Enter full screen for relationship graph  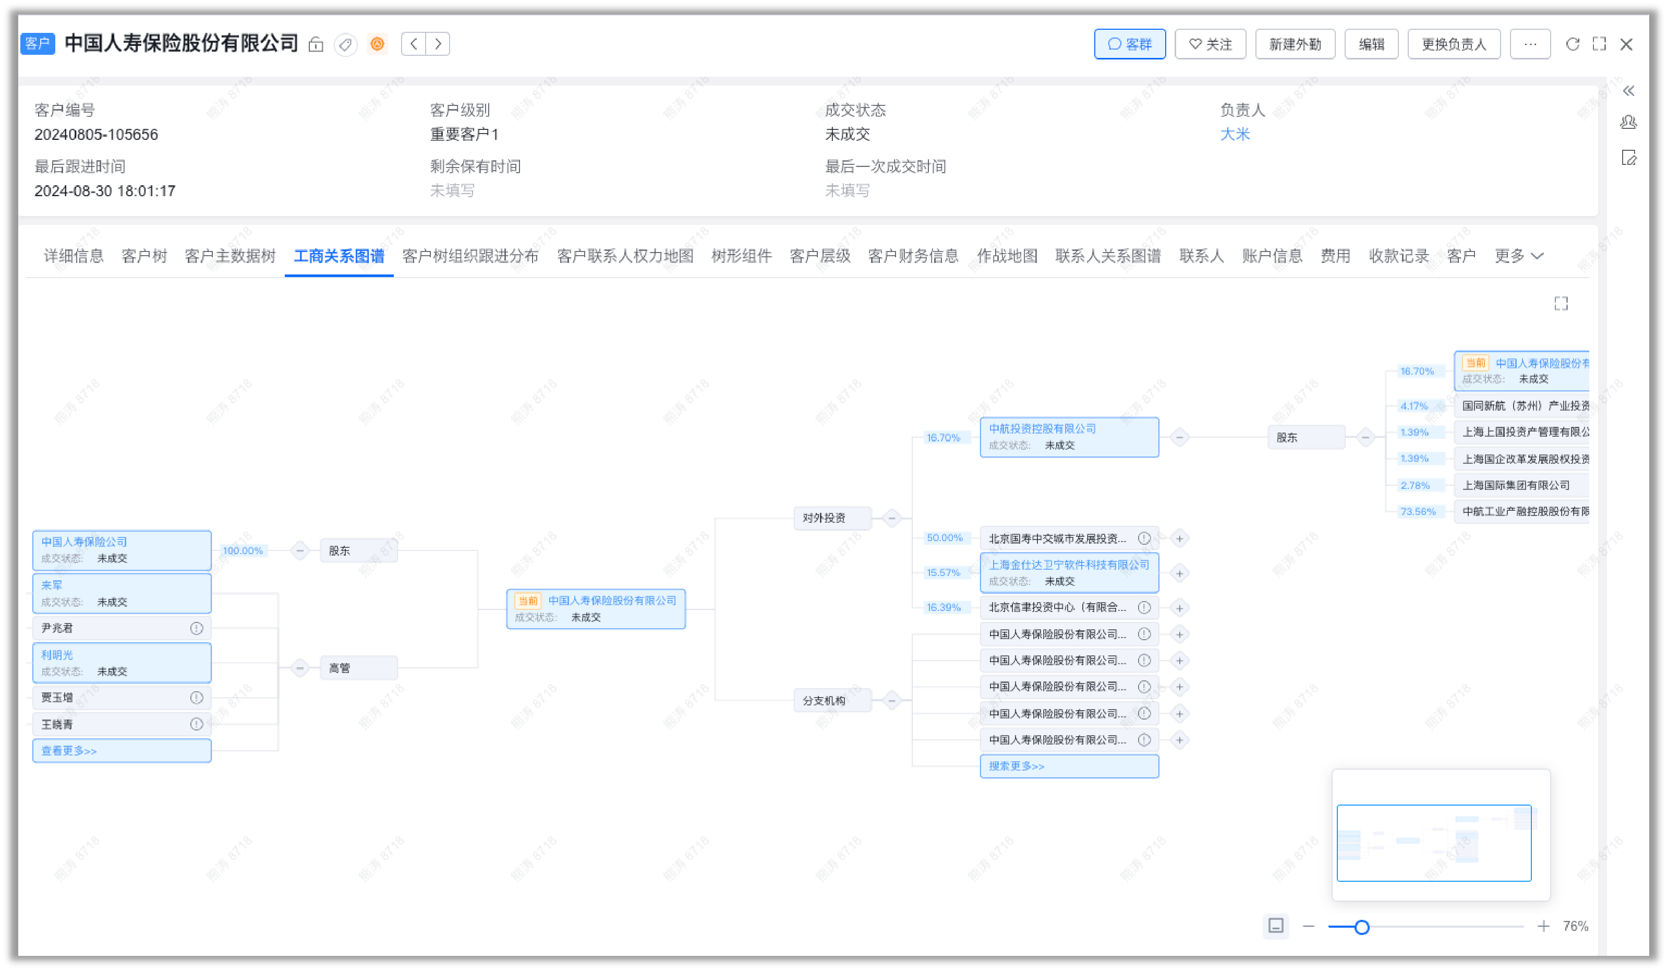point(1562,303)
